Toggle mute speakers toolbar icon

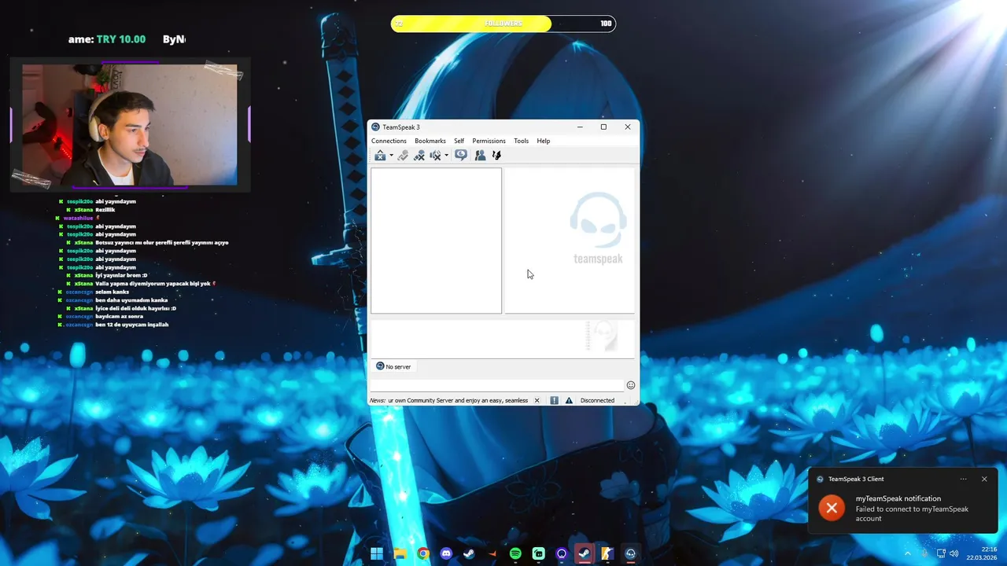coord(435,156)
